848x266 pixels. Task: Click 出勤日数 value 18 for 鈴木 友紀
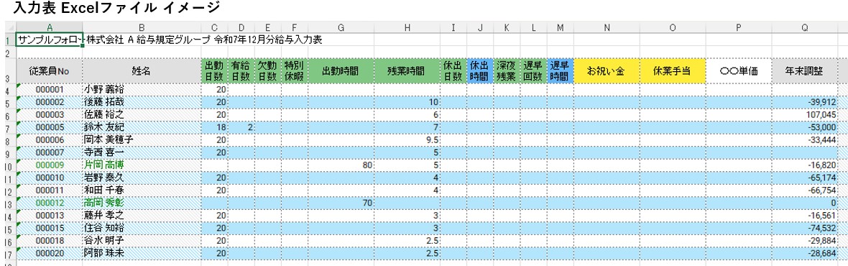[x=214, y=127]
